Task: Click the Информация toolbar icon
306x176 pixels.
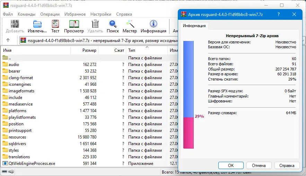Action: 154,24
